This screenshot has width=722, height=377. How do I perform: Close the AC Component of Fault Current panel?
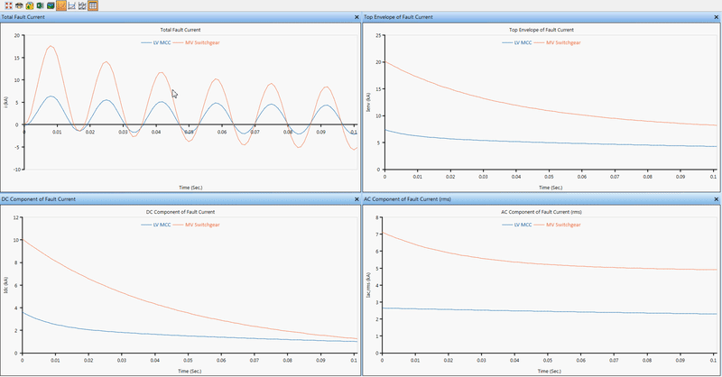tap(717, 198)
